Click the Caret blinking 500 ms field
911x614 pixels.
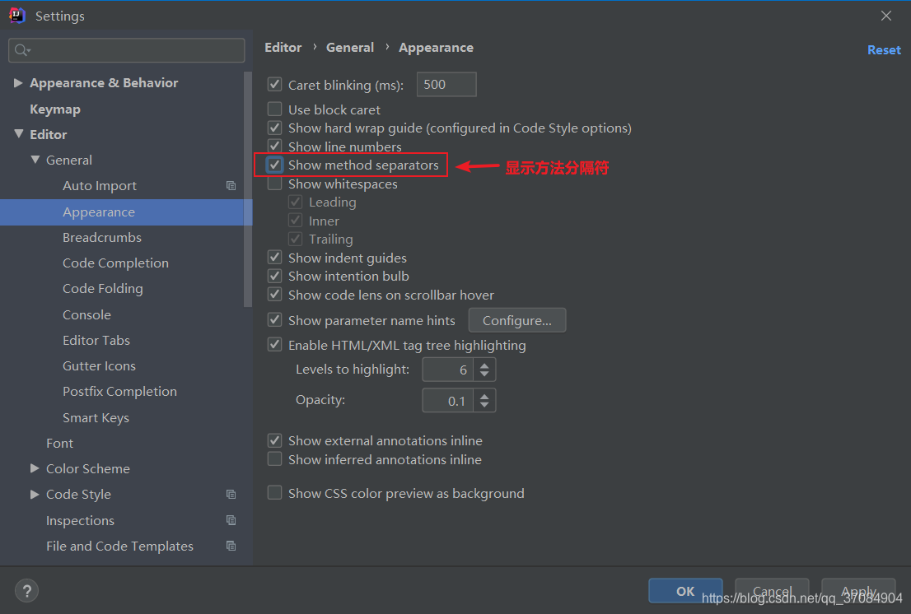[446, 85]
